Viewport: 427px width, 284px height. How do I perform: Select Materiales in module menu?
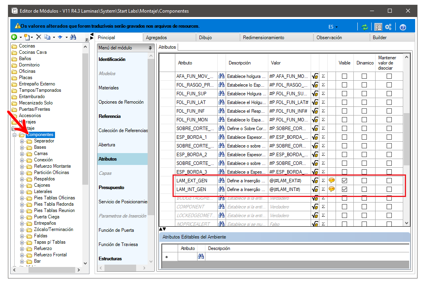click(x=109, y=88)
